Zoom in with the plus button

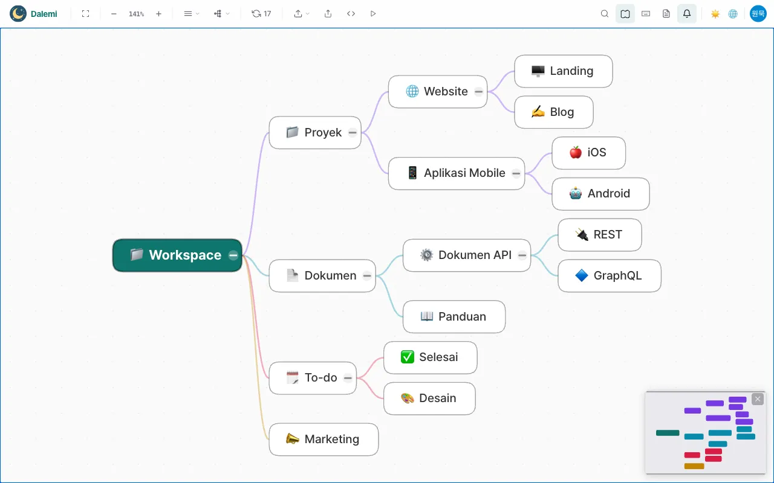[x=158, y=13]
